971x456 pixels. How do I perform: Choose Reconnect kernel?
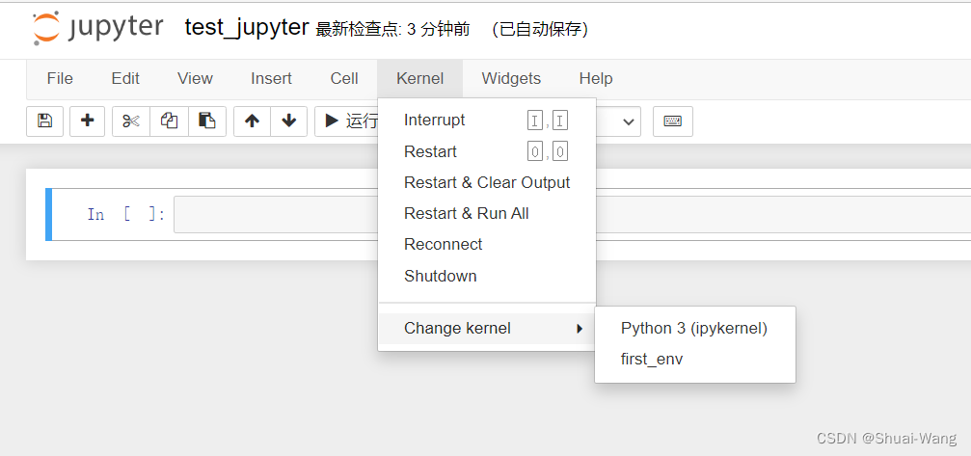[x=487, y=245]
